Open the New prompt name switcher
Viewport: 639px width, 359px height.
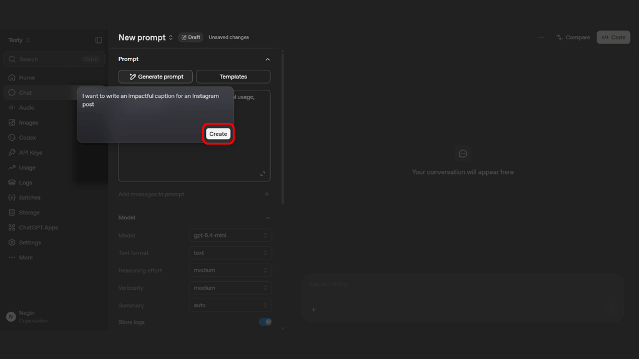(x=145, y=37)
